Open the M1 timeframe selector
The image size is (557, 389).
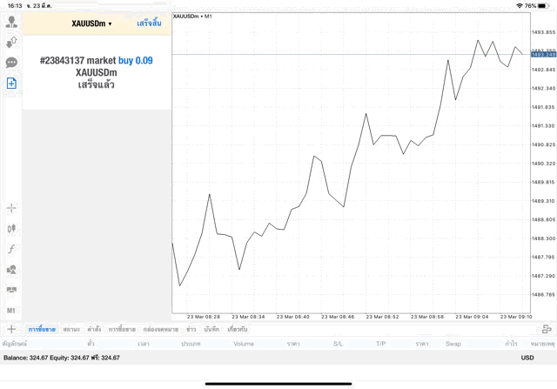point(12,311)
